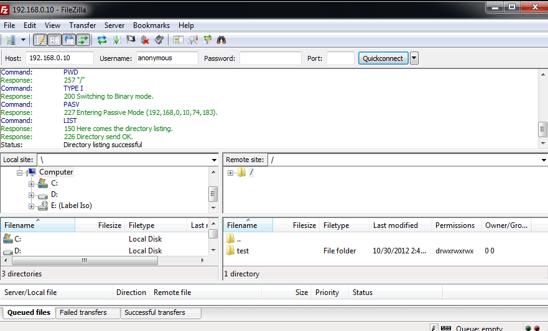Click the Port input field
Screen dimensions: 548x331
point(340,58)
